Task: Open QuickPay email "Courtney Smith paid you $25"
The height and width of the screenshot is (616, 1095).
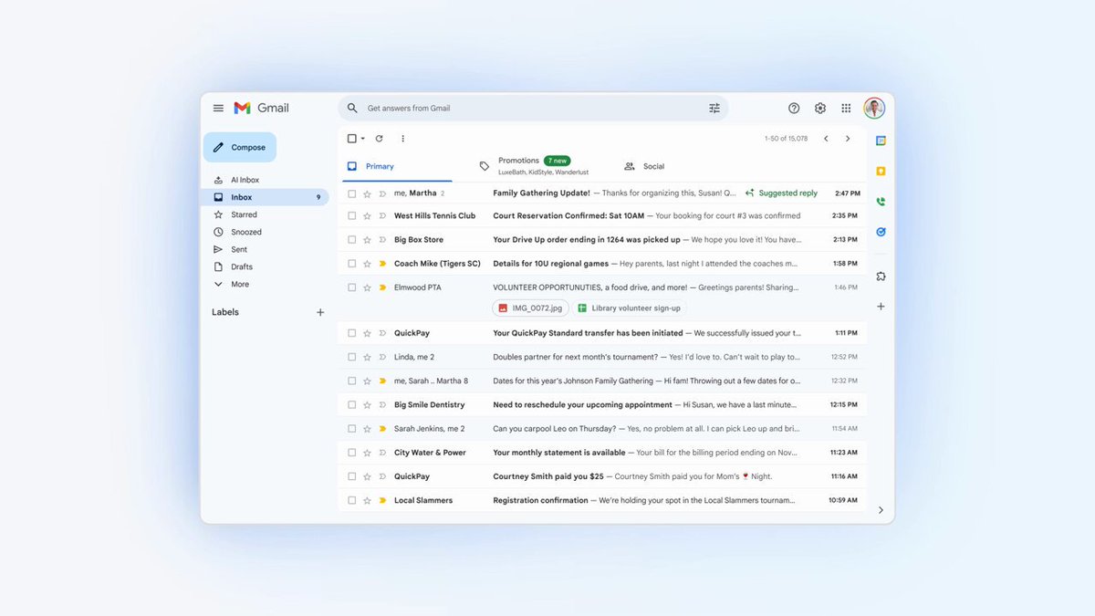Action: tap(602, 476)
